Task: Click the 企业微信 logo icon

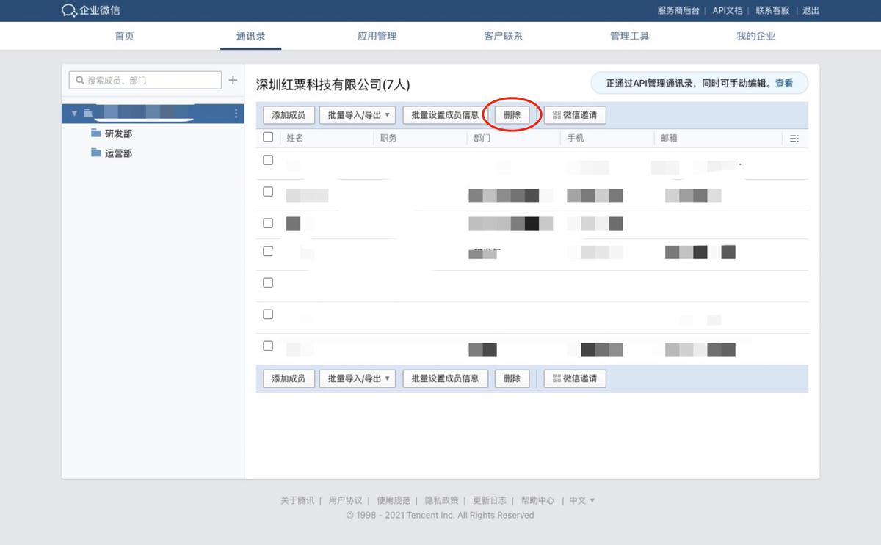Action: pyautogui.click(x=70, y=10)
